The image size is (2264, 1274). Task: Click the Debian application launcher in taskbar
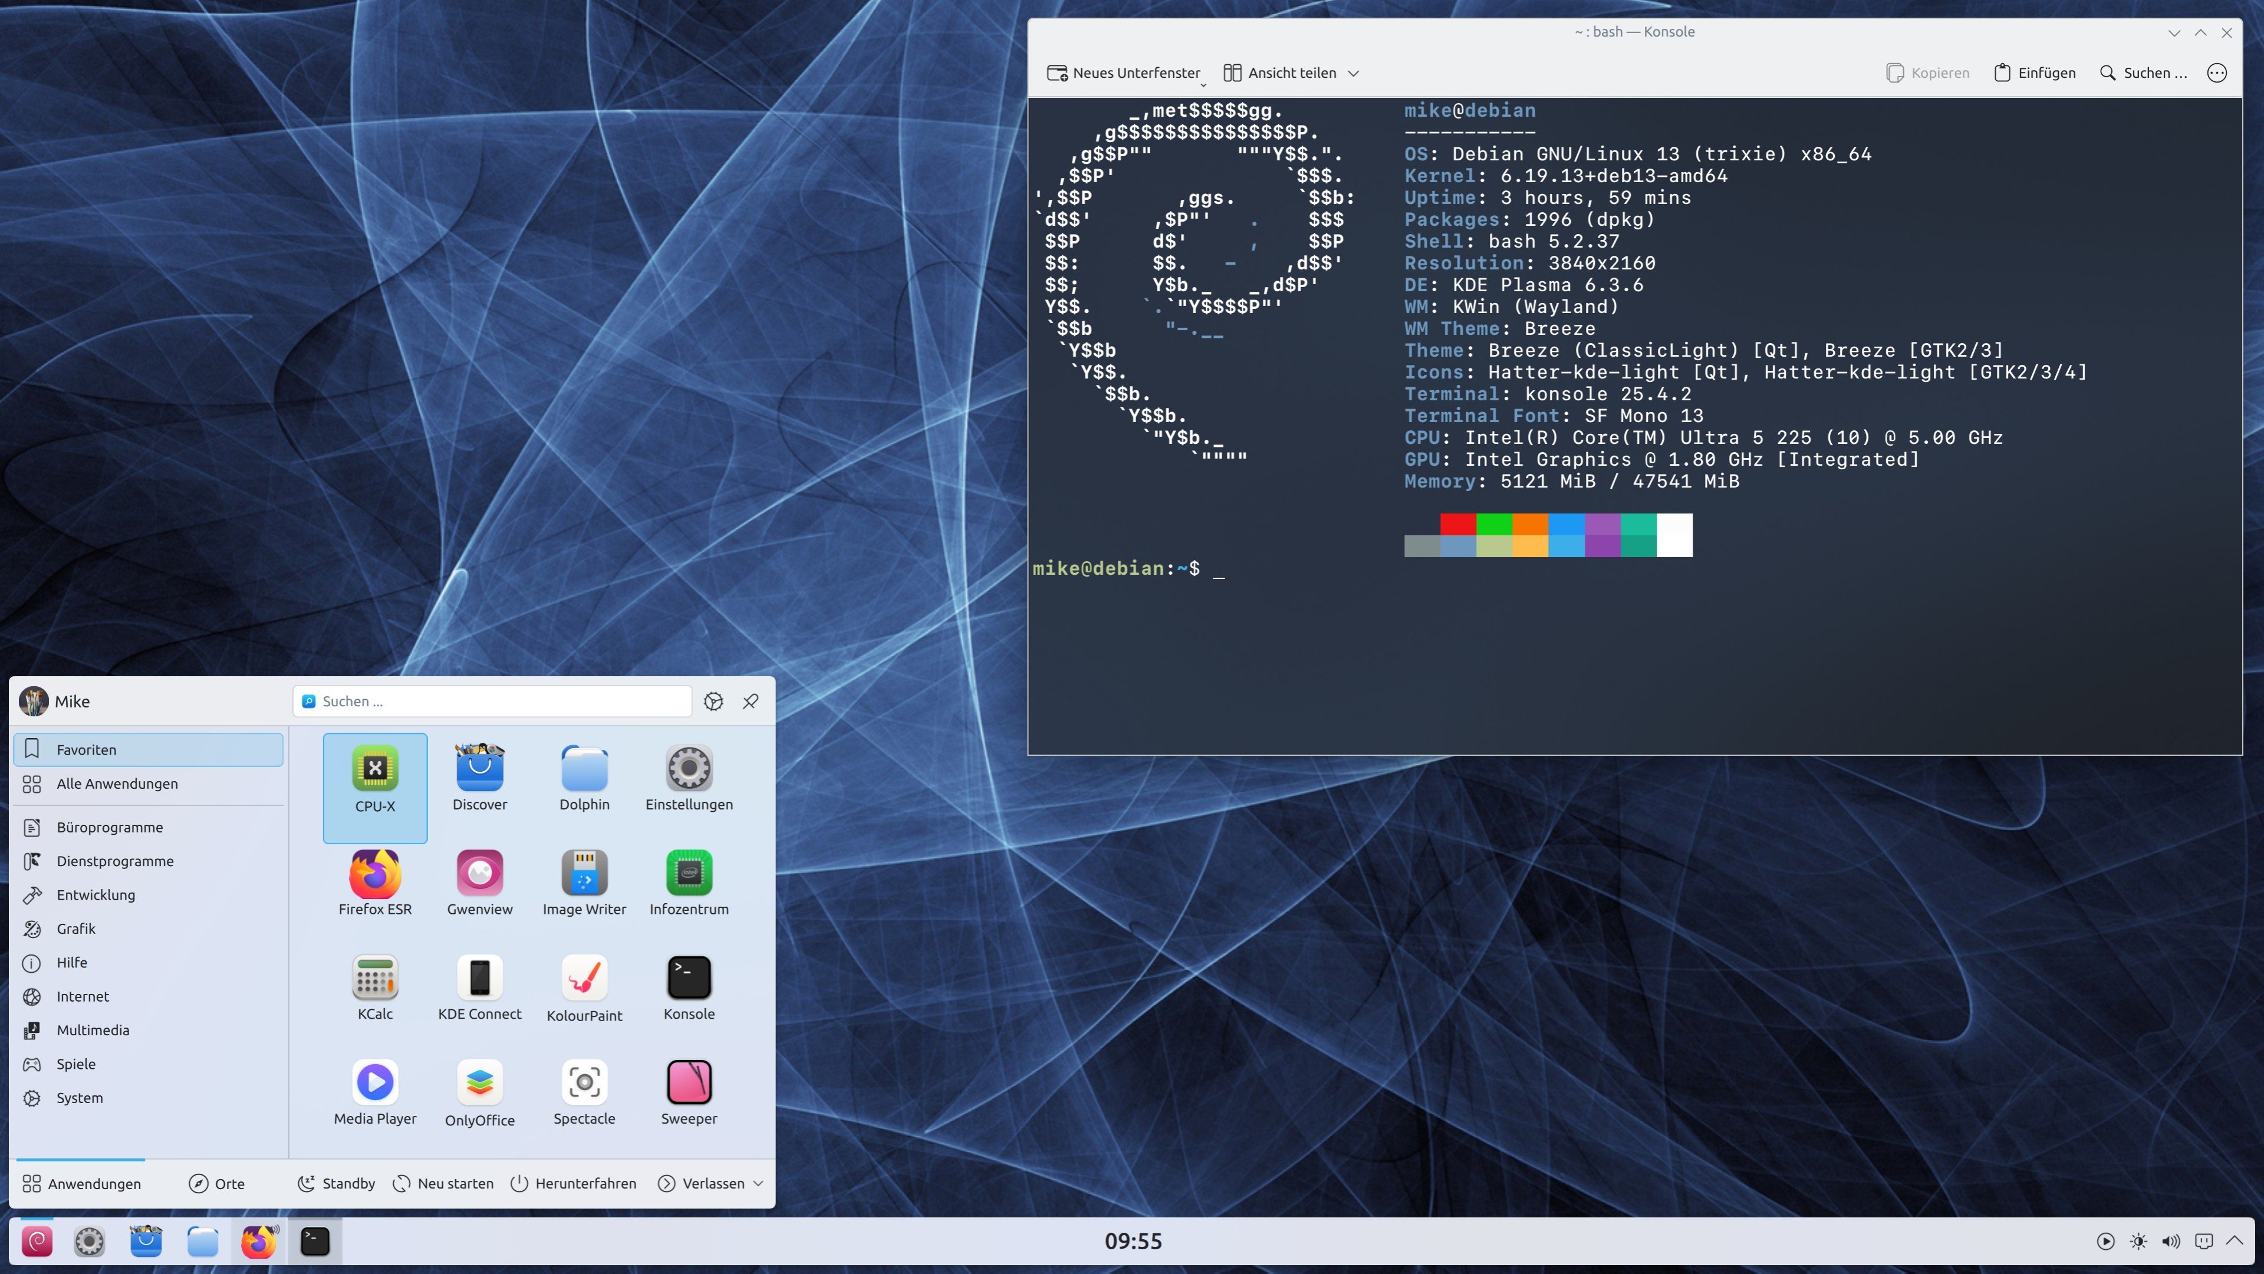pyautogui.click(x=37, y=1242)
